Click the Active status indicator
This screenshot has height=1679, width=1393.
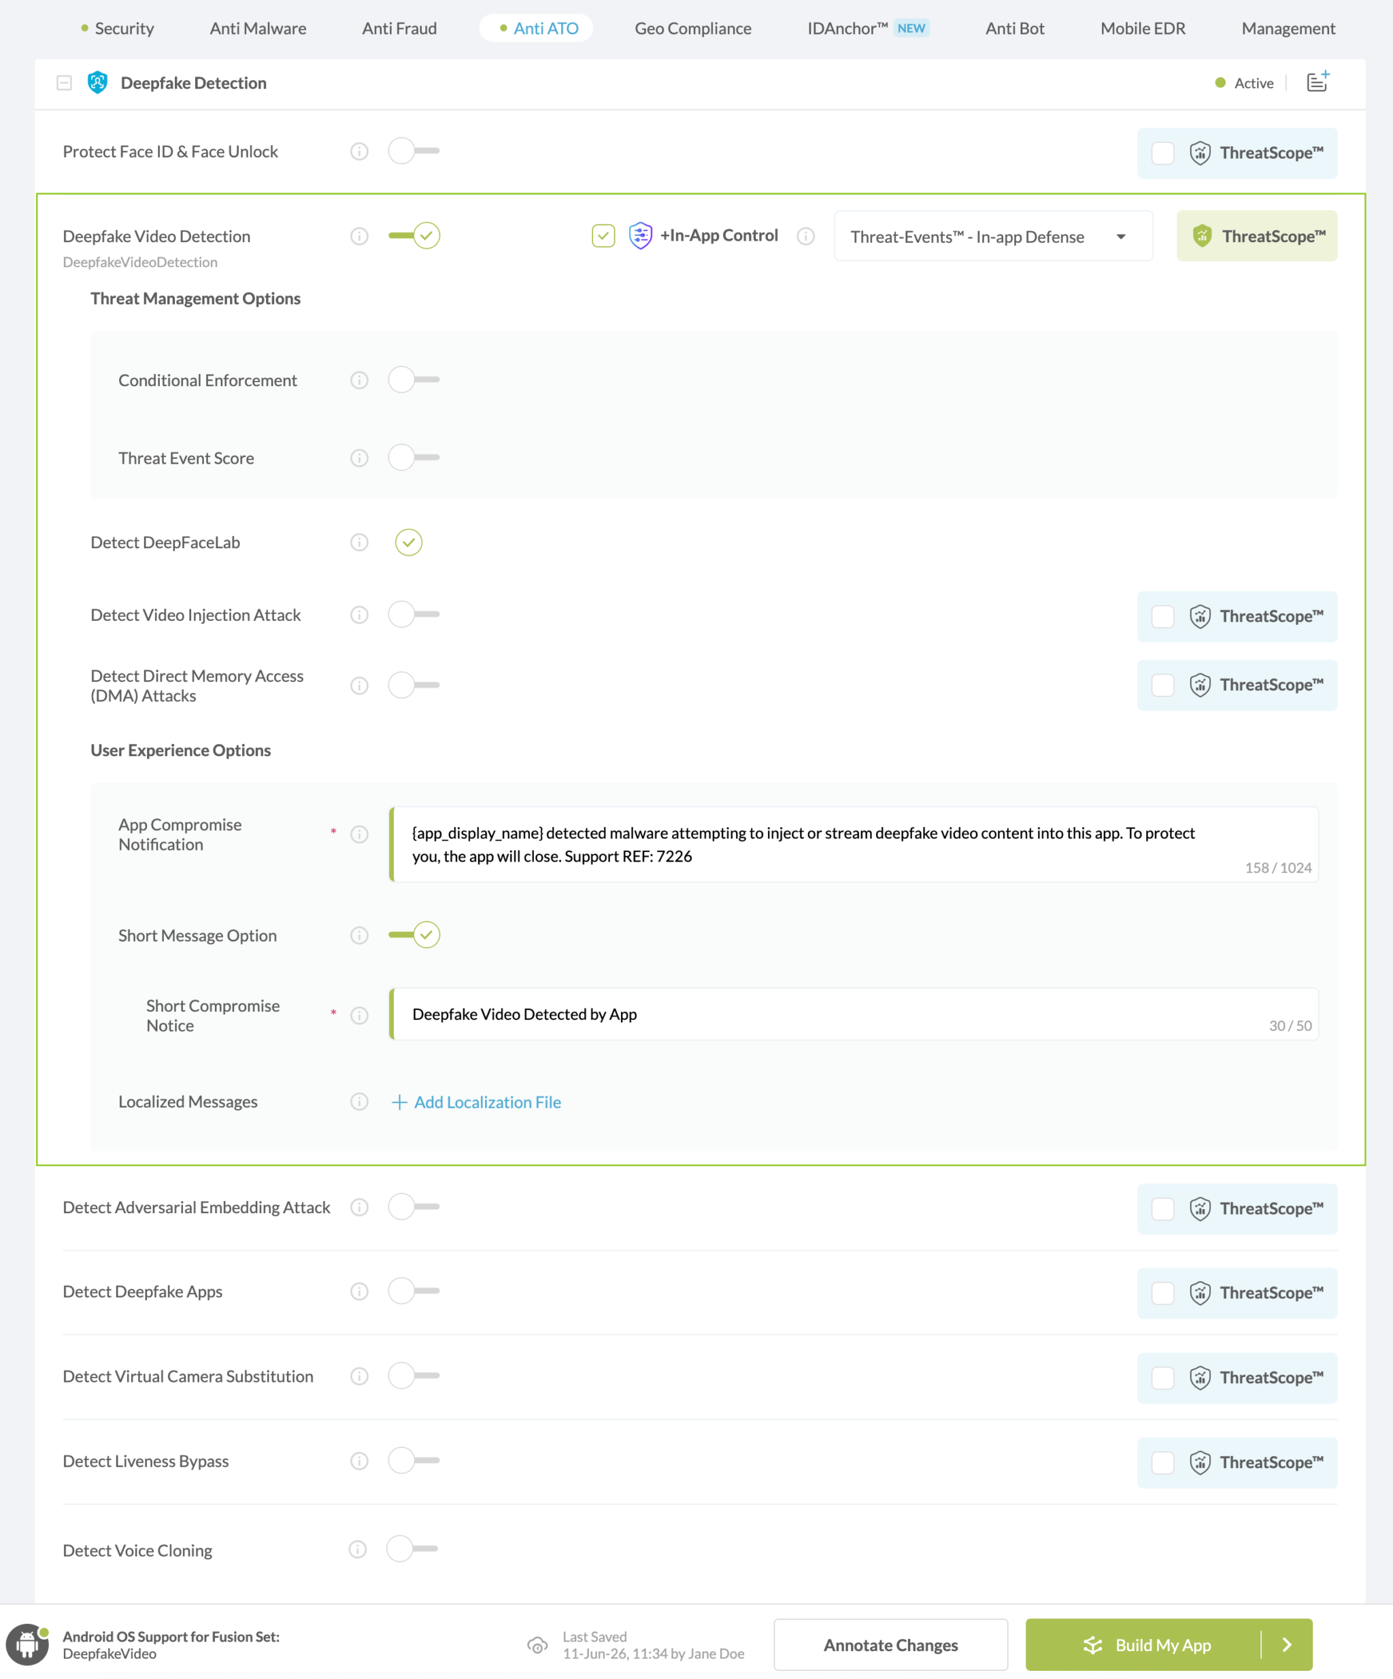coord(1244,82)
